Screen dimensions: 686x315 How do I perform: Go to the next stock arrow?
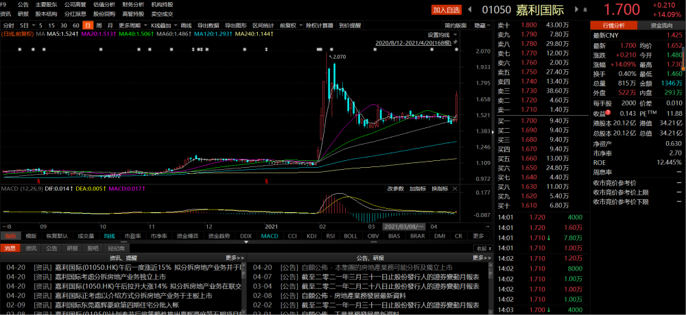coord(577,9)
